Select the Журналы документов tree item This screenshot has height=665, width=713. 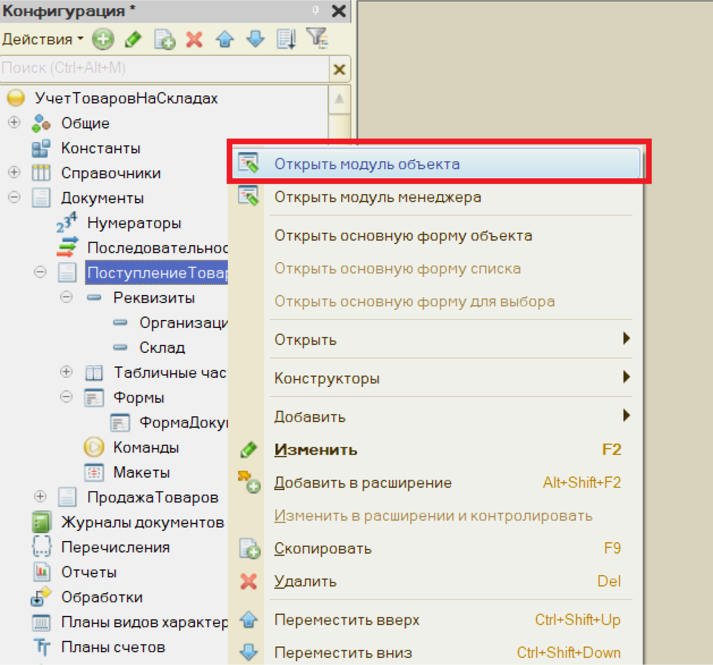tap(142, 522)
